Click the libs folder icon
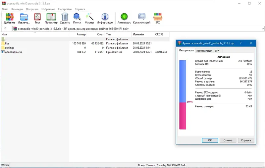The image size is (265, 168). tap(3, 43)
